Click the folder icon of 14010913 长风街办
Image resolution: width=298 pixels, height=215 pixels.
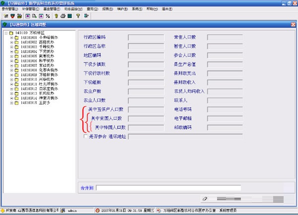coord(17,93)
